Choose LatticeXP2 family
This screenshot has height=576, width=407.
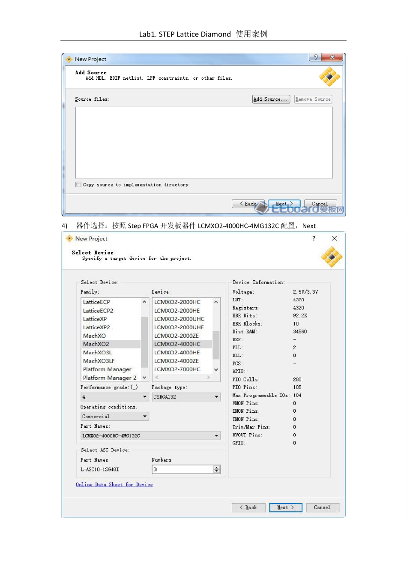[96, 327]
